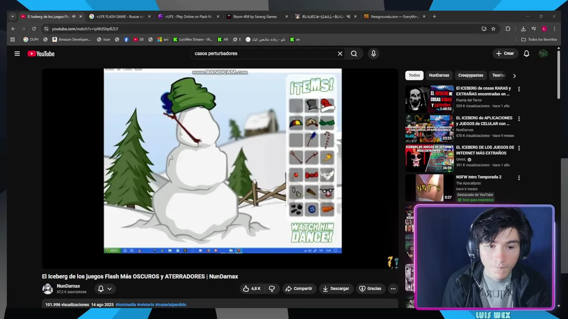Open the Crear upload menu

(x=505, y=54)
